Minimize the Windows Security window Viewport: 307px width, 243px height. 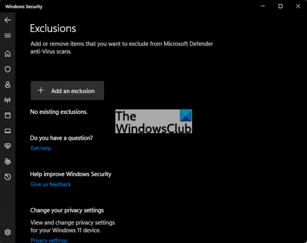263,6
